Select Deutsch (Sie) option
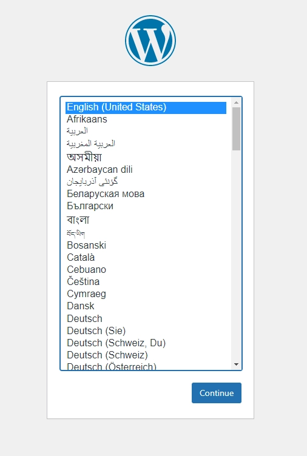 click(146, 331)
